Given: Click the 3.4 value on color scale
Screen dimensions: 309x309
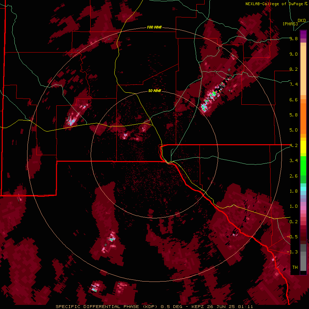Looking at the screenshot, I should 294,161.
